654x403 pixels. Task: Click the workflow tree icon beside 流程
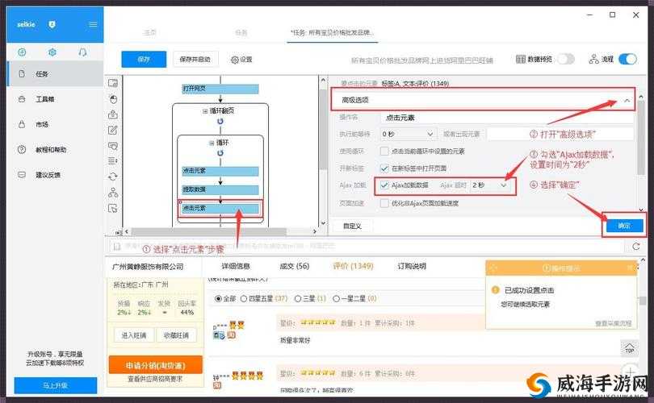594,59
